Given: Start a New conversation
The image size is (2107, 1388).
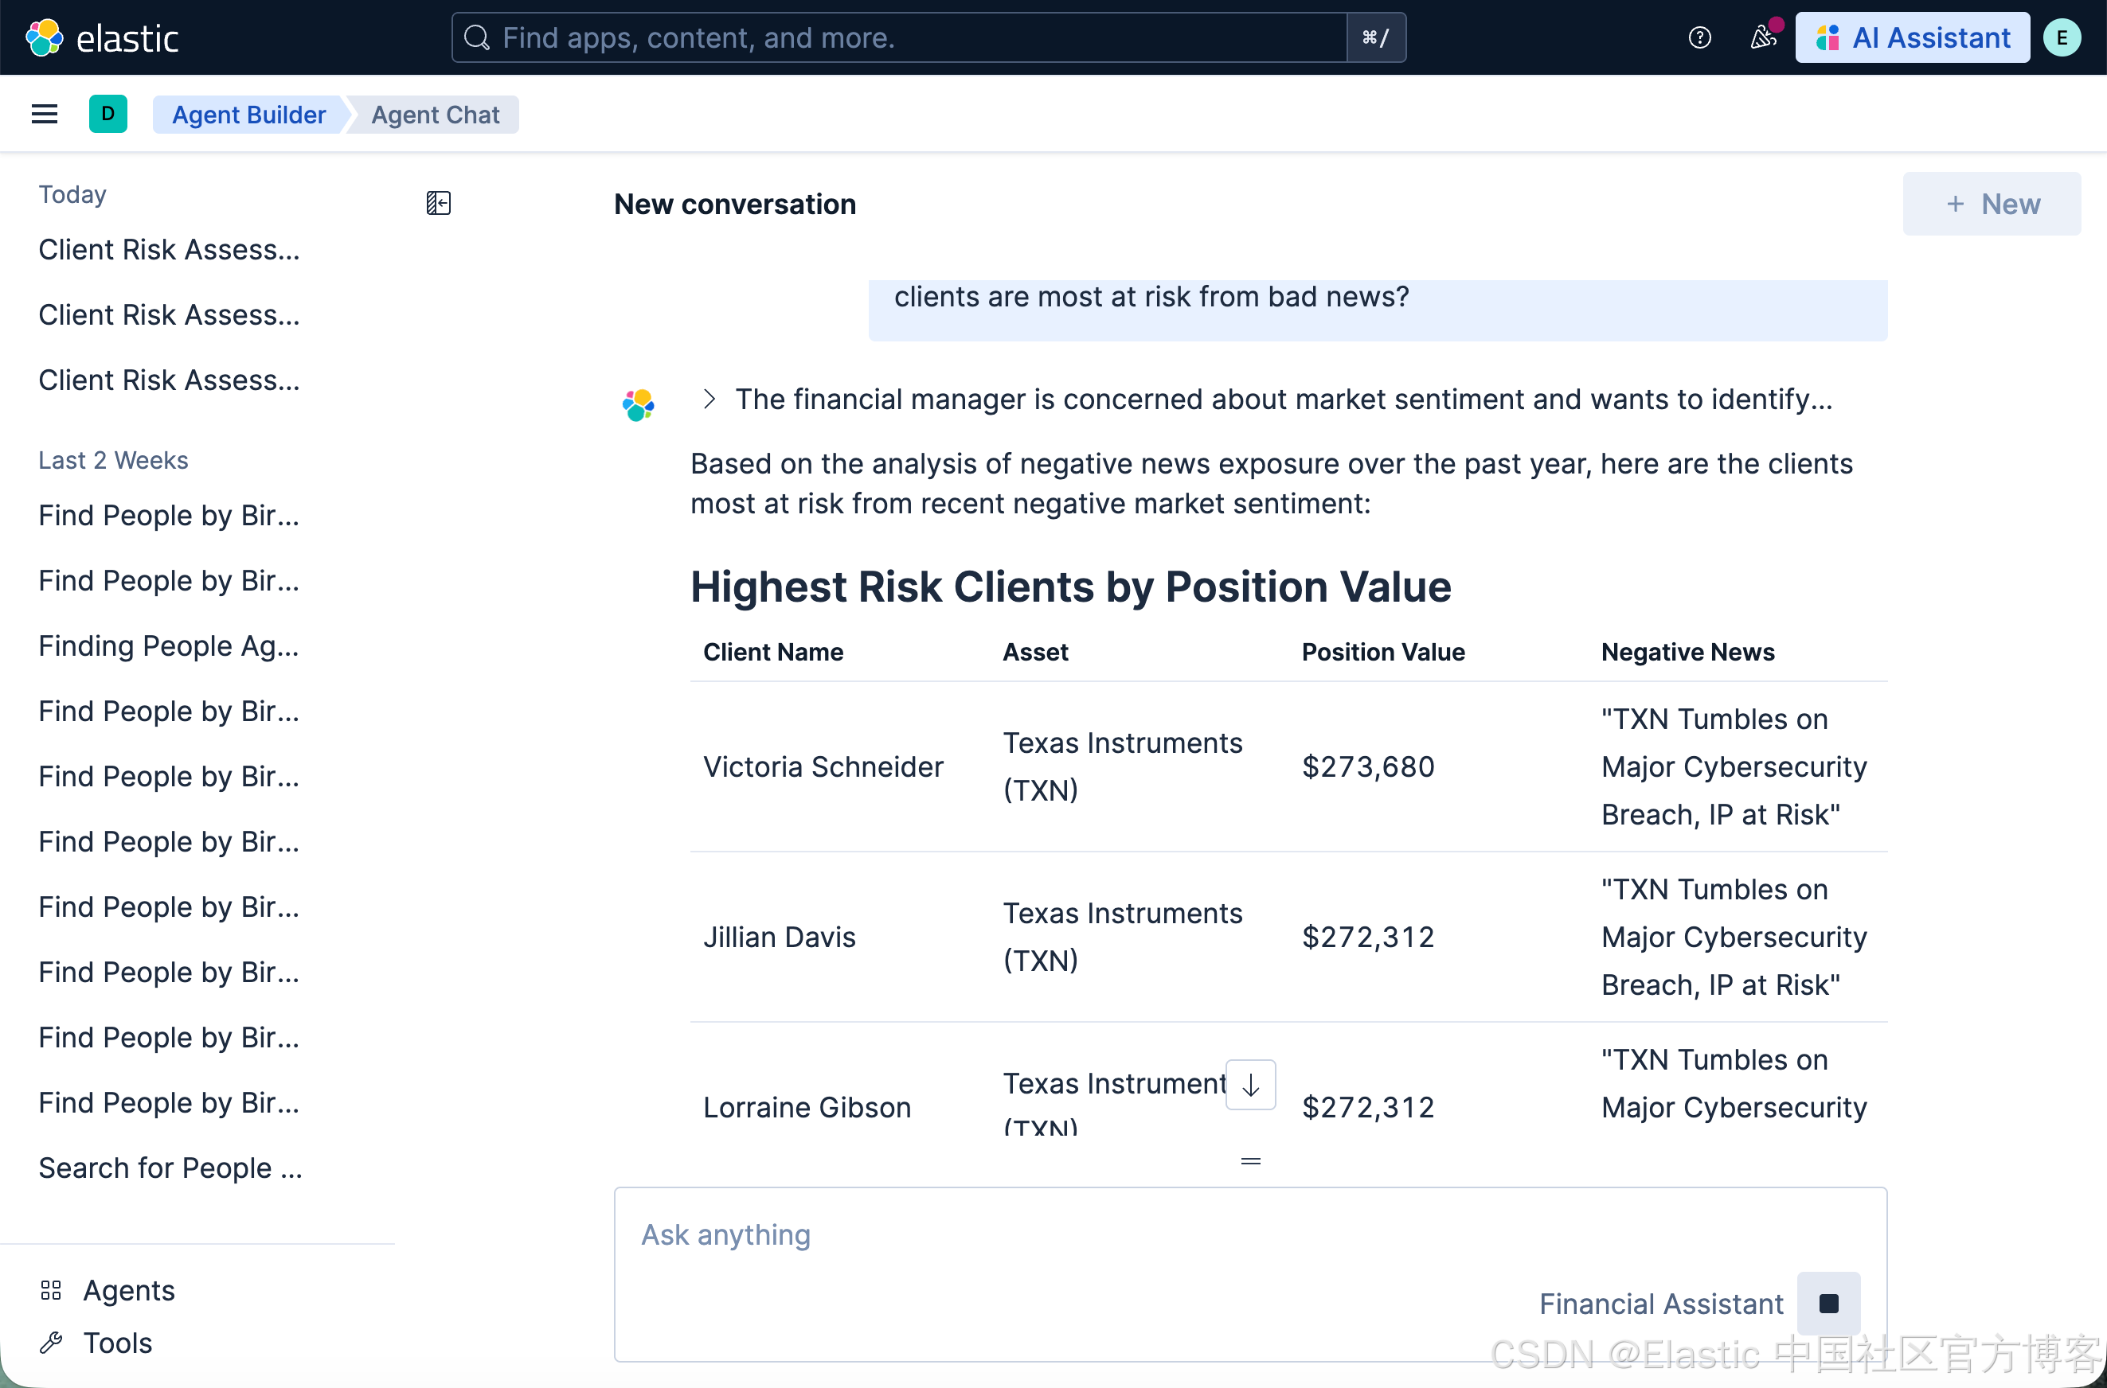Looking at the screenshot, I should pyautogui.click(x=1992, y=204).
